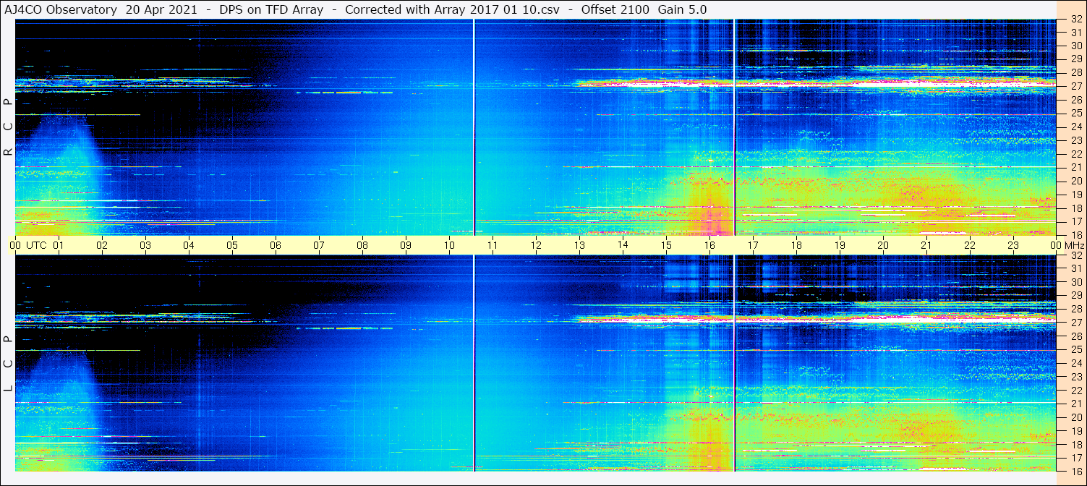Image resolution: width=1087 pixels, height=486 pixels.
Task: Select hour 10 on the UTC axis
Action: click(449, 245)
